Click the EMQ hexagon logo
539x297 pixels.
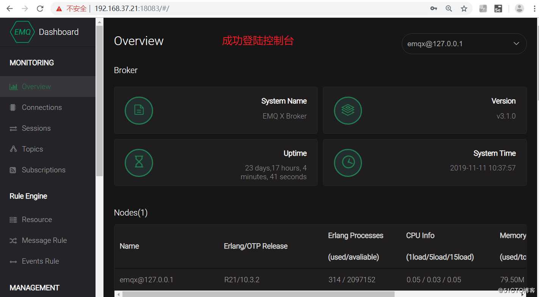click(x=22, y=32)
